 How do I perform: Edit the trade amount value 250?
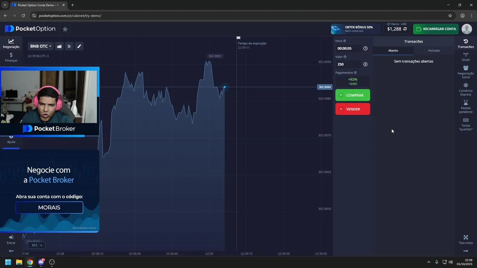pos(348,64)
